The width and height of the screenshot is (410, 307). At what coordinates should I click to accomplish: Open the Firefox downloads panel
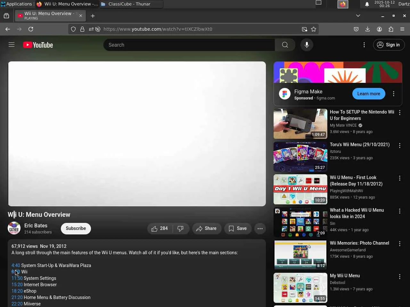click(x=368, y=29)
